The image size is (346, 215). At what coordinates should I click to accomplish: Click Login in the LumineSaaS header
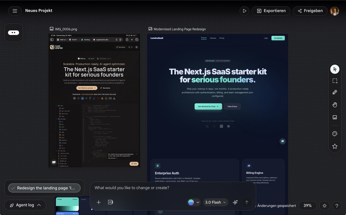point(266,38)
